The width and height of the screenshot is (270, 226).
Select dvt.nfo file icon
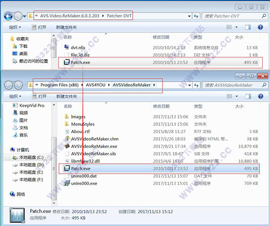coord(67,47)
